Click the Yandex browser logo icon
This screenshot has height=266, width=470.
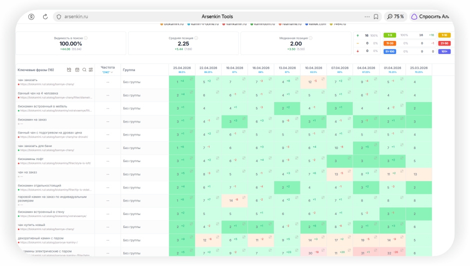click(x=31, y=17)
